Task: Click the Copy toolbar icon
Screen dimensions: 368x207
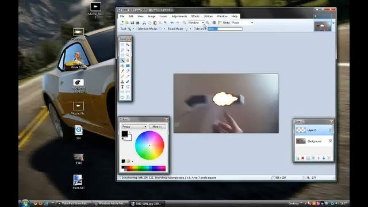Action: (x=149, y=23)
